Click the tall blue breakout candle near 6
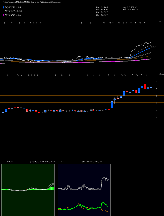164x216 pixels. pyautogui.click(x=112, y=105)
